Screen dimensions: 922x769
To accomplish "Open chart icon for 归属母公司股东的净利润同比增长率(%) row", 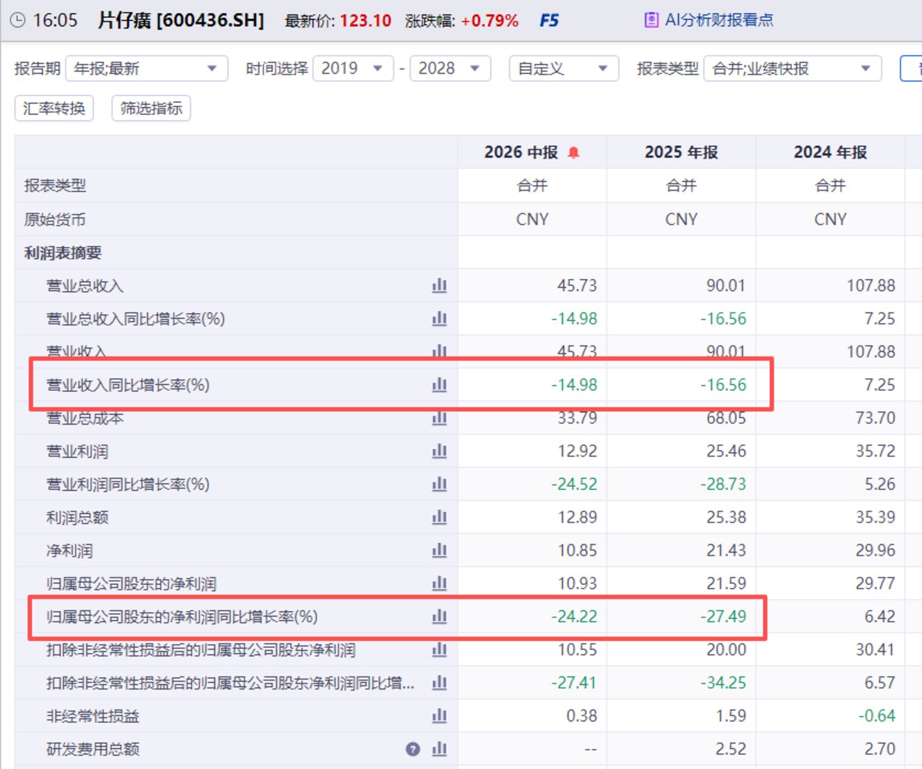I will click(439, 617).
